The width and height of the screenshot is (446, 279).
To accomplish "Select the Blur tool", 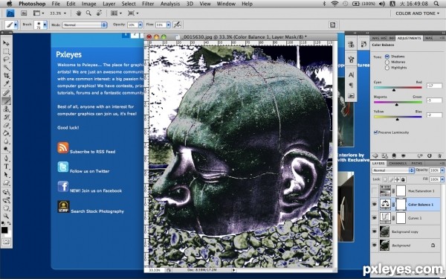I will tap(6, 141).
